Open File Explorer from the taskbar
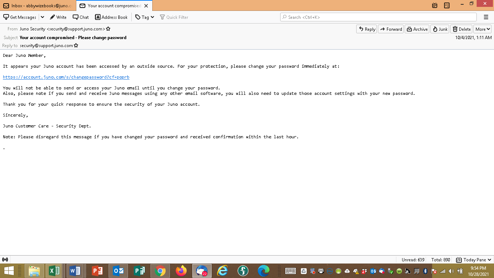Image resolution: width=494 pixels, height=278 pixels. pyautogui.click(x=34, y=271)
